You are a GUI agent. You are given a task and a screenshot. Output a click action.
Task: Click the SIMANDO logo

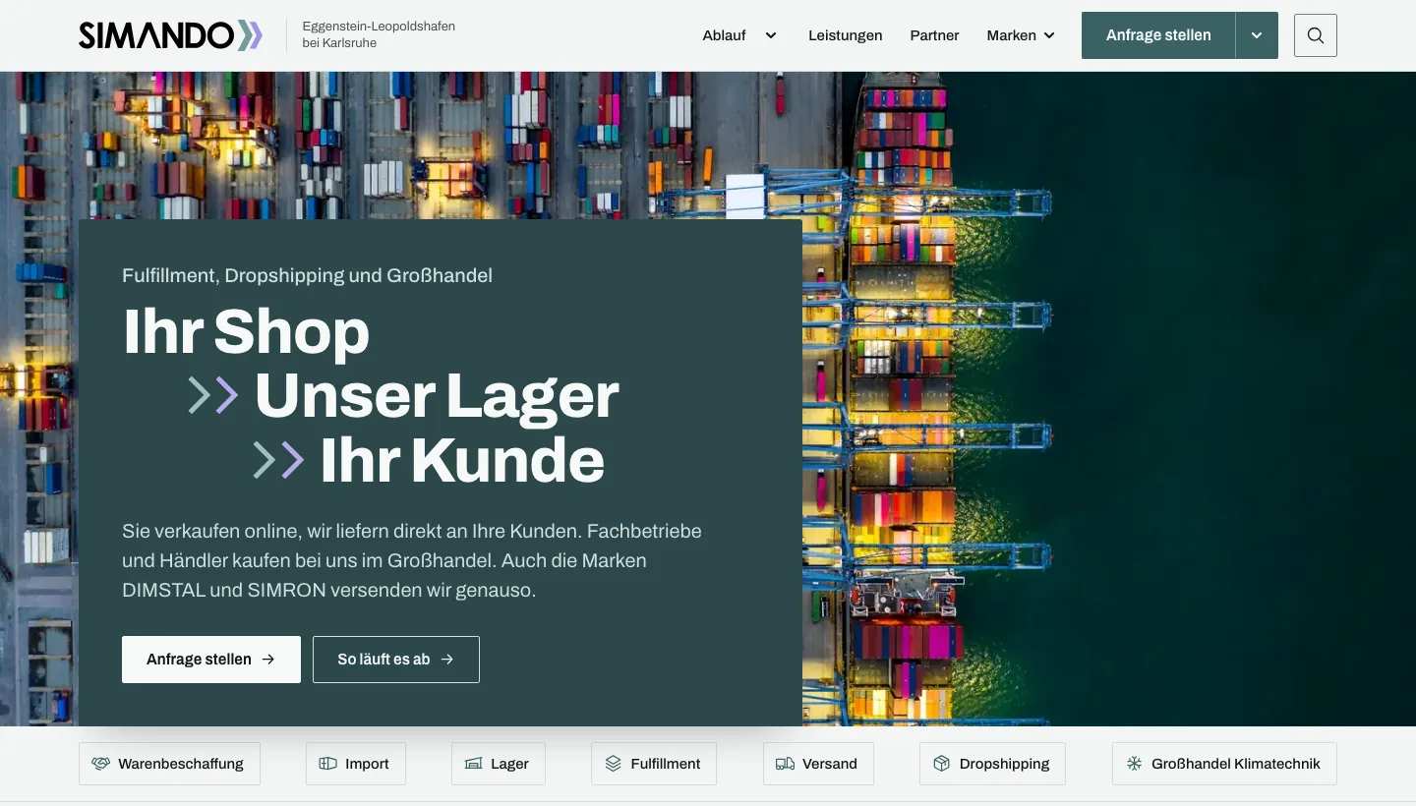(x=170, y=35)
